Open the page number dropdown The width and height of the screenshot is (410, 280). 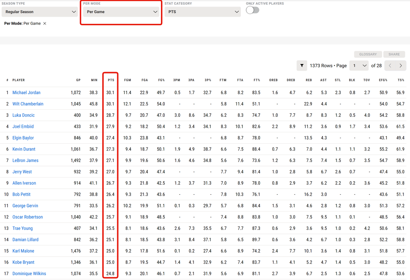[x=359, y=65]
